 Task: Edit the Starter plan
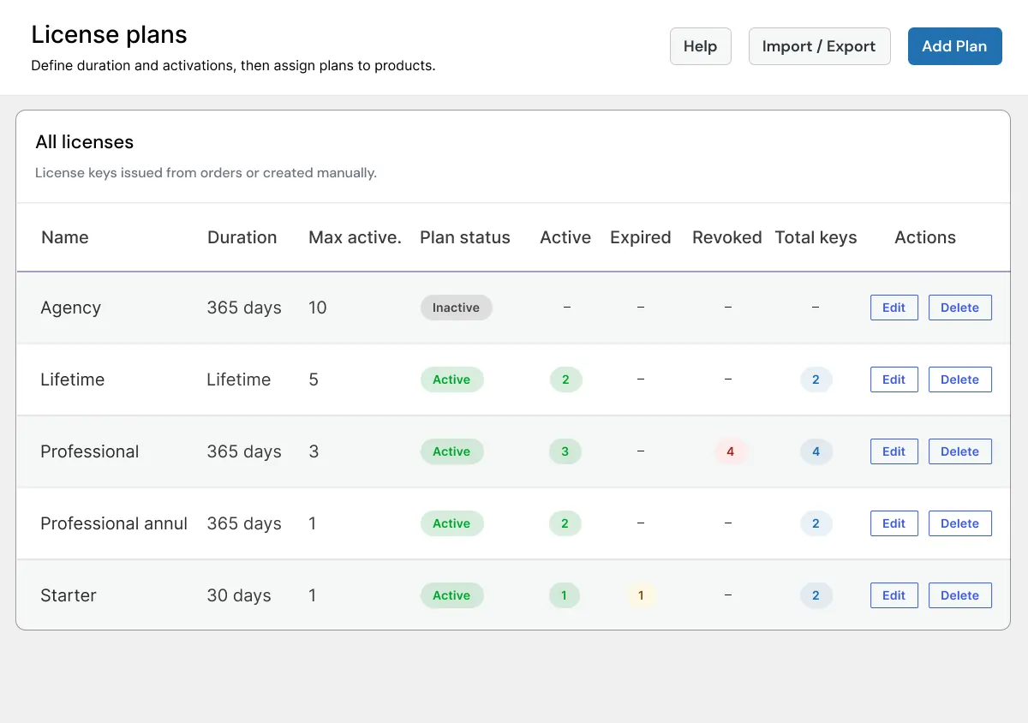tap(894, 595)
